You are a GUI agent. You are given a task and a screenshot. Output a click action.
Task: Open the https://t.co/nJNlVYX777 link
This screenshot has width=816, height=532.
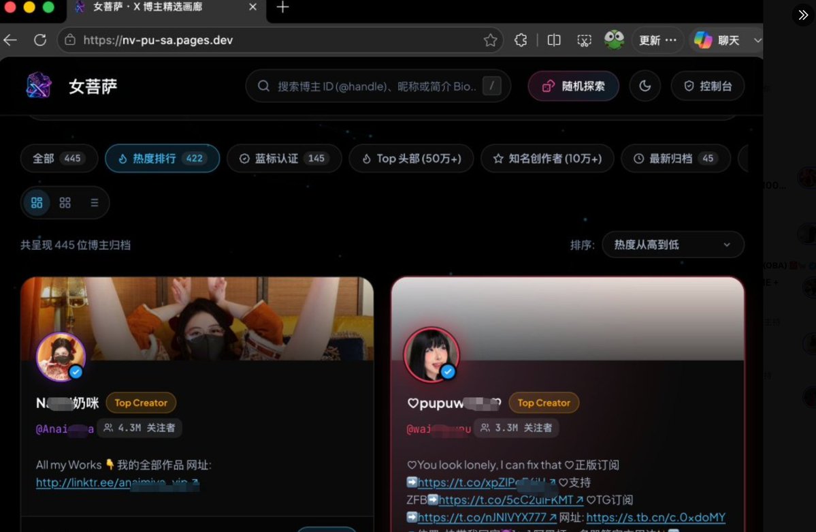(x=487, y=518)
